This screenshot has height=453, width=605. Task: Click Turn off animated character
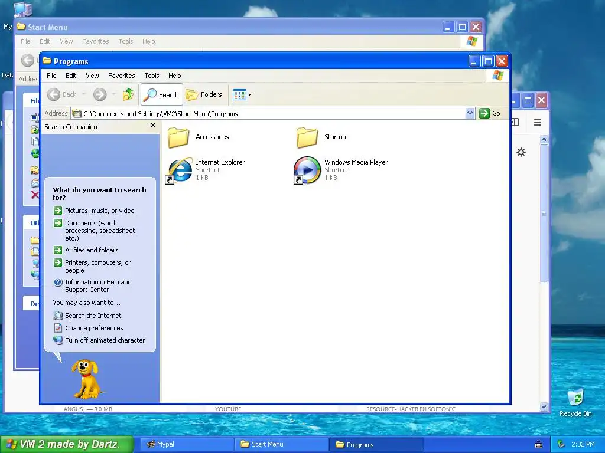[x=105, y=340]
